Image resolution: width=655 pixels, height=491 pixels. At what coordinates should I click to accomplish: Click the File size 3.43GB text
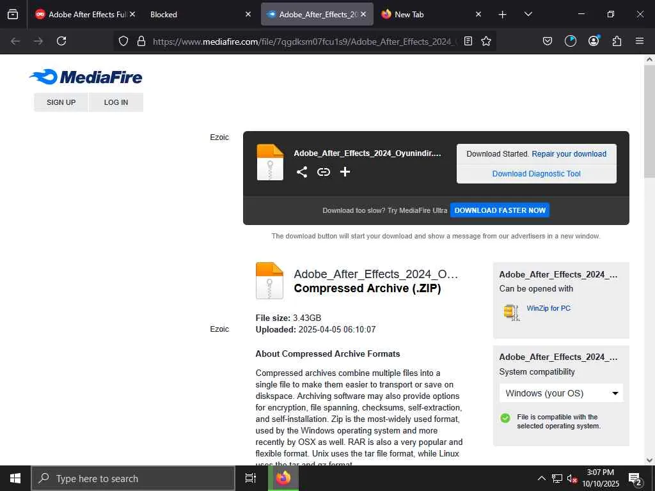(288, 318)
